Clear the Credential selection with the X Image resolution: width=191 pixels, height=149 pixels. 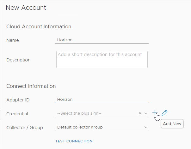[140, 113]
